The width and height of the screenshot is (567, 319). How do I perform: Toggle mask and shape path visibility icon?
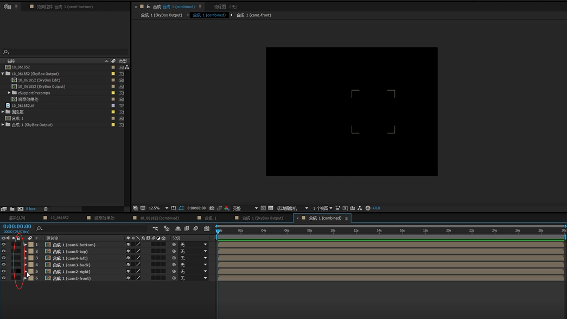[x=181, y=208]
